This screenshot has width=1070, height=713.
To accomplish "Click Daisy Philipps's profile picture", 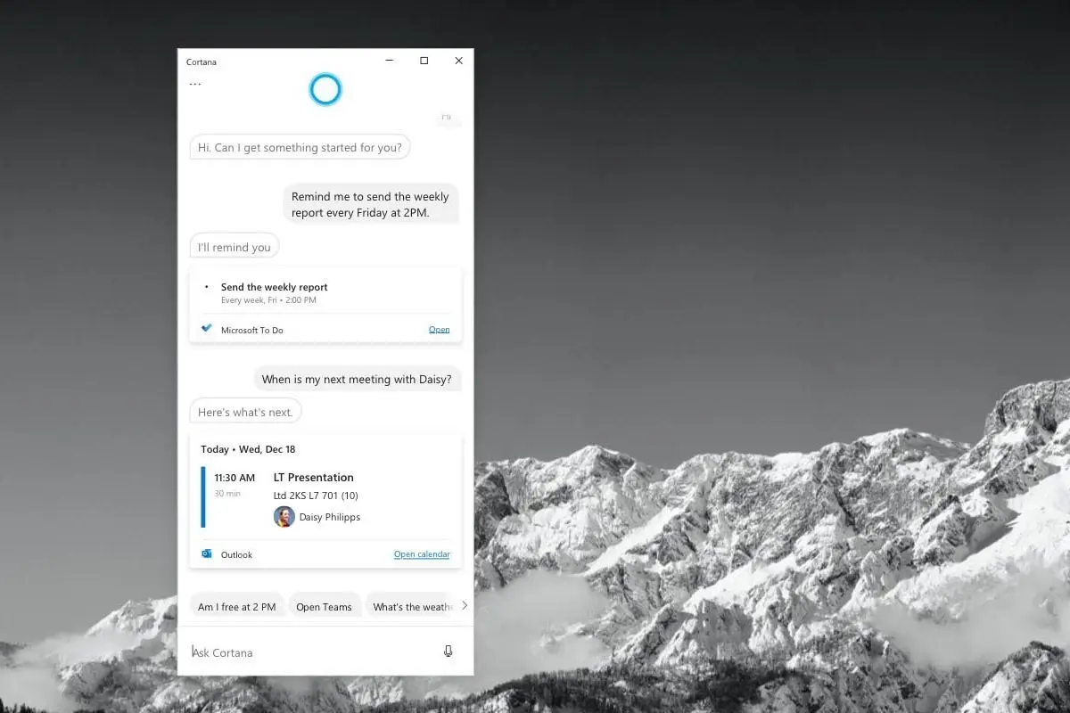I will point(284,516).
